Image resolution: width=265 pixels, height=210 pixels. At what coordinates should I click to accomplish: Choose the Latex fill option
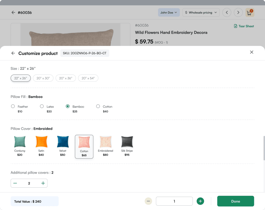[x=42, y=106]
